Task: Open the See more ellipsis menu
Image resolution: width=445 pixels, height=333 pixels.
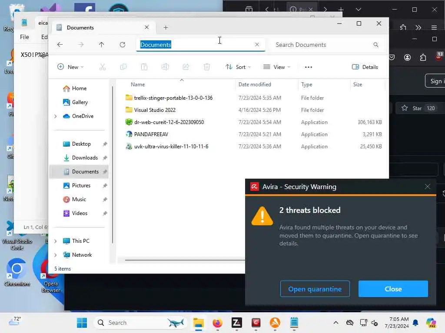Action: pos(309,67)
